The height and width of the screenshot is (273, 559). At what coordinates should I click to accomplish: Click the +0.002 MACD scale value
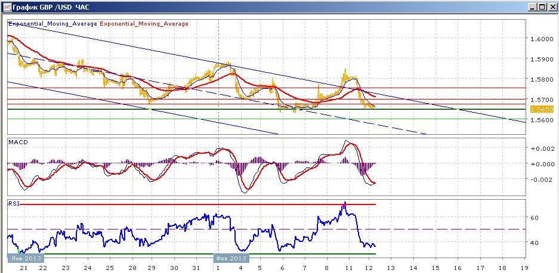point(542,148)
